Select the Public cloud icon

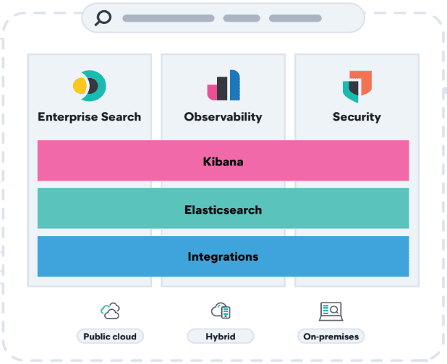(x=111, y=311)
